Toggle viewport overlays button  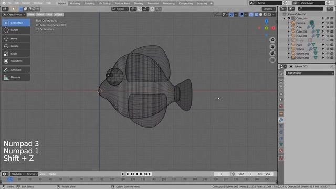241,14
